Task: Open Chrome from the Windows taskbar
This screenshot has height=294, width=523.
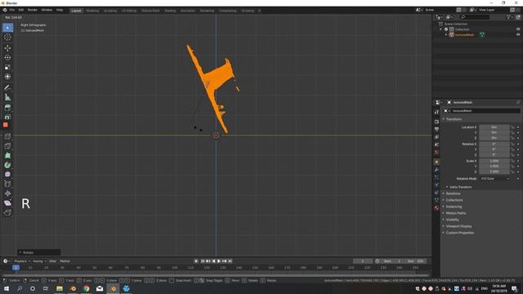Action: tap(87, 288)
